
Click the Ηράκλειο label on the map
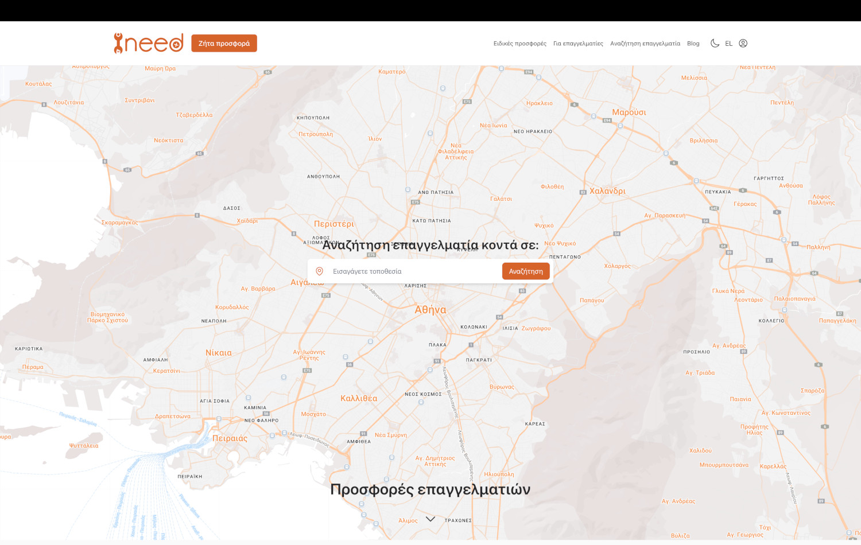click(540, 103)
